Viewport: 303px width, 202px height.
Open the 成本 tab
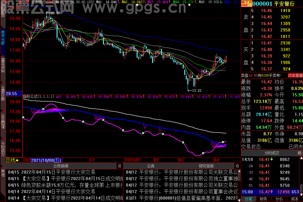[295, 199]
